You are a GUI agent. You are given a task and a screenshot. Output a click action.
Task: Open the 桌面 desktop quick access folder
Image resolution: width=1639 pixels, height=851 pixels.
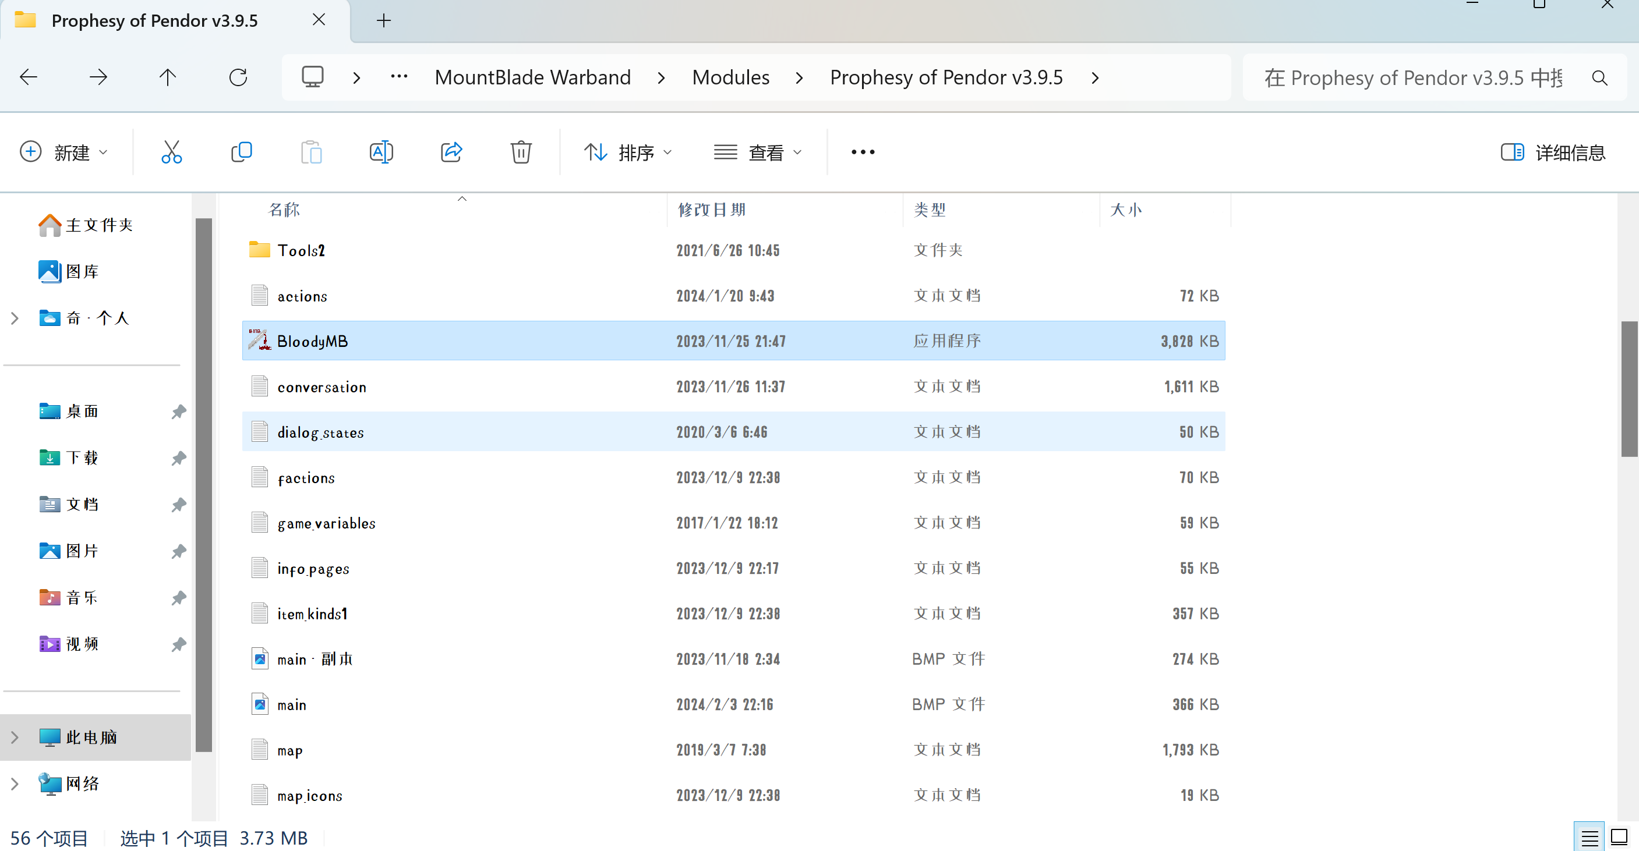pyautogui.click(x=69, y=412)
